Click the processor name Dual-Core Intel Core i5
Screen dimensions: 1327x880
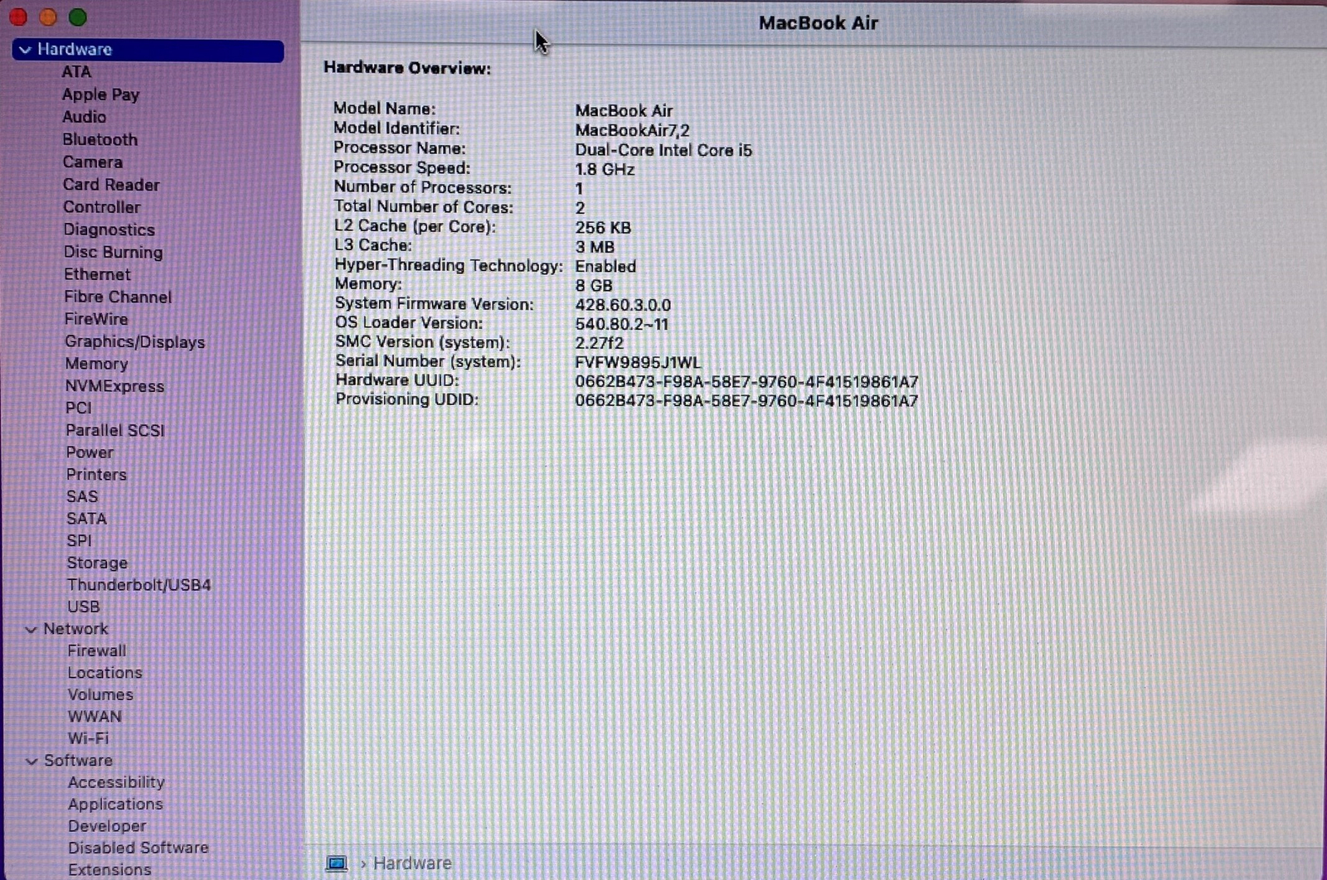(663, 151)
